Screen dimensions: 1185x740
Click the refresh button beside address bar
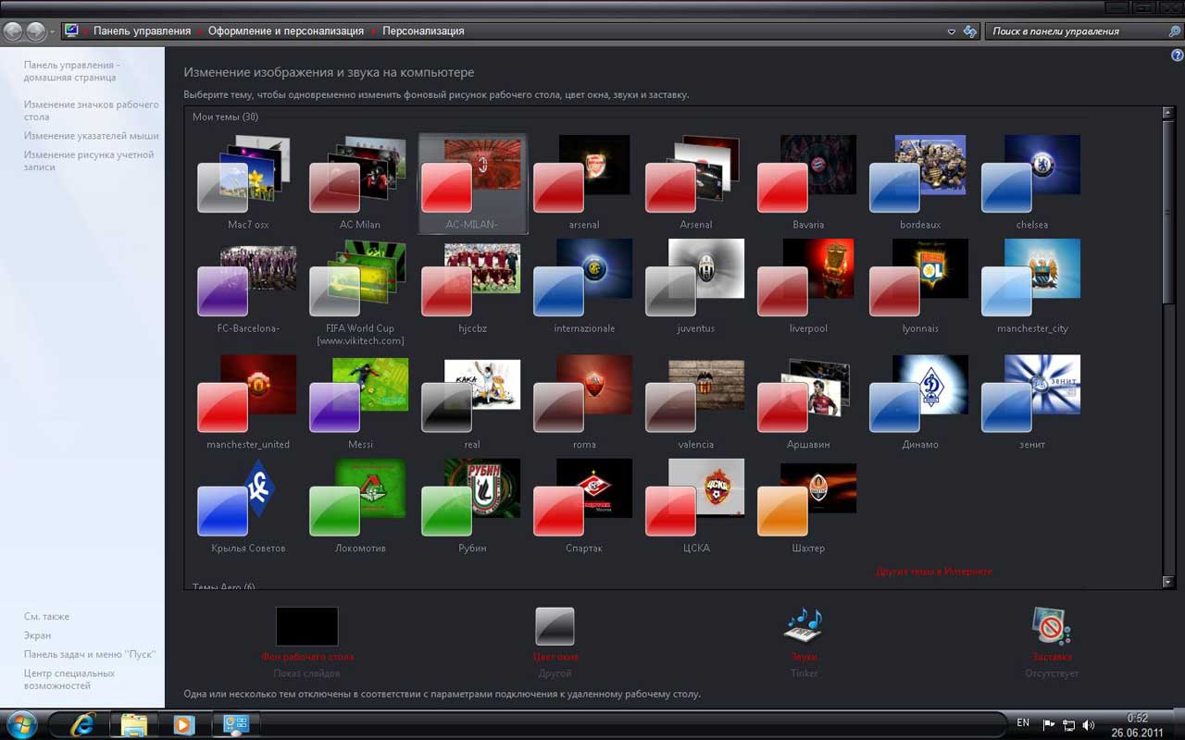969,31
